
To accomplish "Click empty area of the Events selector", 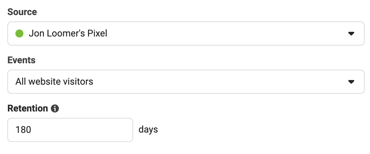I will coord(219,82).
